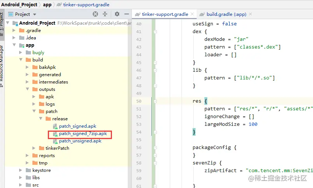
Task: Click the useSign false value
Action: 229,24
